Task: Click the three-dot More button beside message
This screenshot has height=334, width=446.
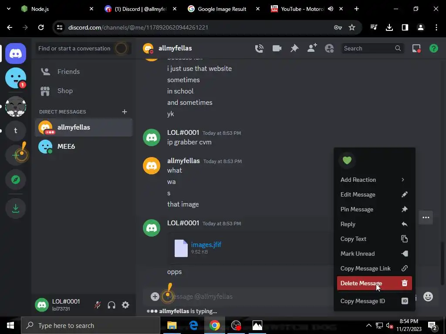Action: point(426,217)
